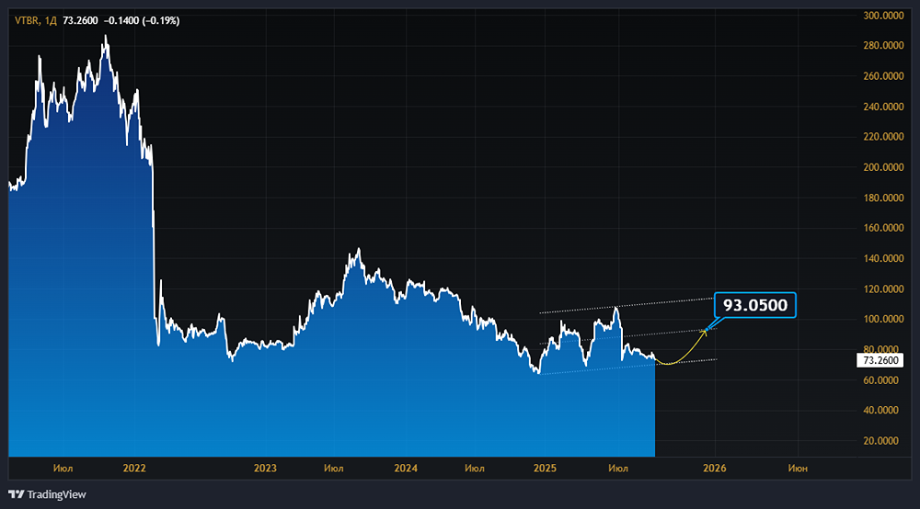Click the Июл label between 2024 and 2025
The height and width of the screenshot is (509, 920).
click(475, 468)
